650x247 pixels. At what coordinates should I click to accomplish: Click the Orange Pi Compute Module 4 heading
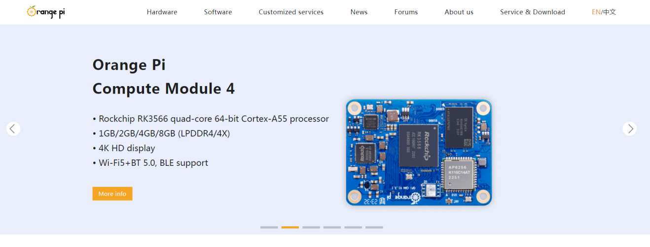(164, 77)
